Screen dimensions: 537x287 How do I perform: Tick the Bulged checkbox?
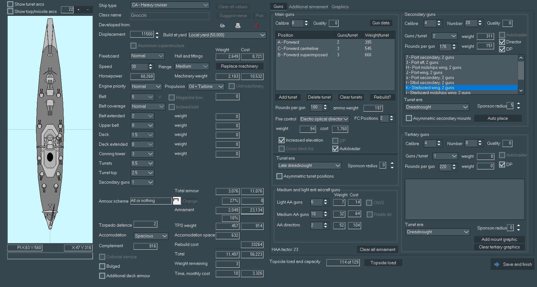coord(102,266)
